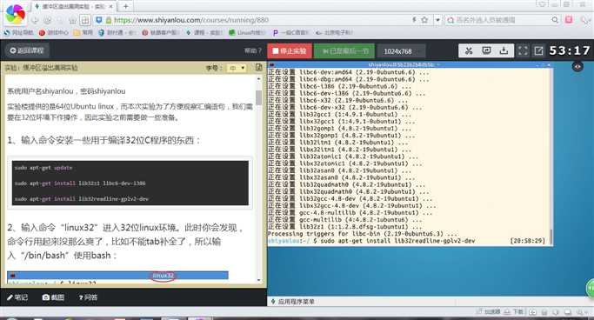The image size is (594, 320).
Task: Open the 常用 bookmarks folder
Action: point(83,32)
